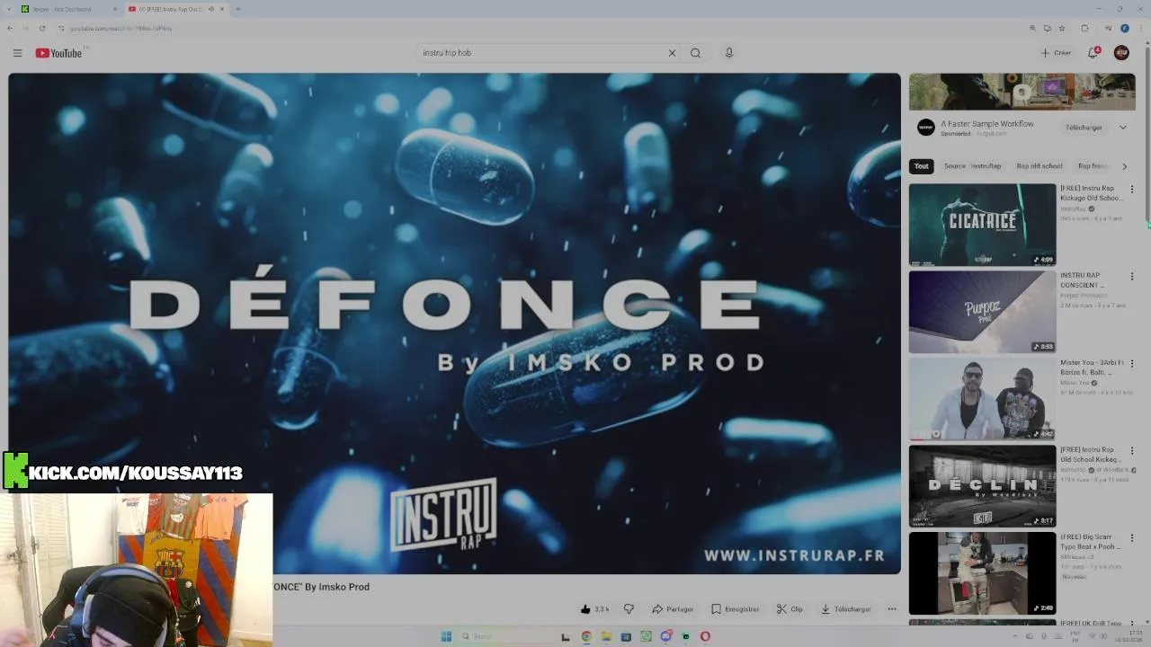The image size is (1151, 647).
Task: Start voice search with the microphone icon
Action: (729, 53)
